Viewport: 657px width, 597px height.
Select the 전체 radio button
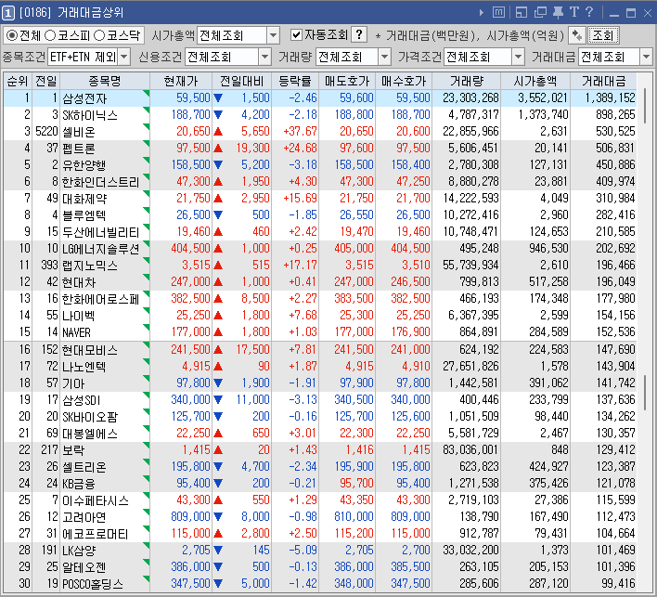pyautogui.click(x=12, y=35)
